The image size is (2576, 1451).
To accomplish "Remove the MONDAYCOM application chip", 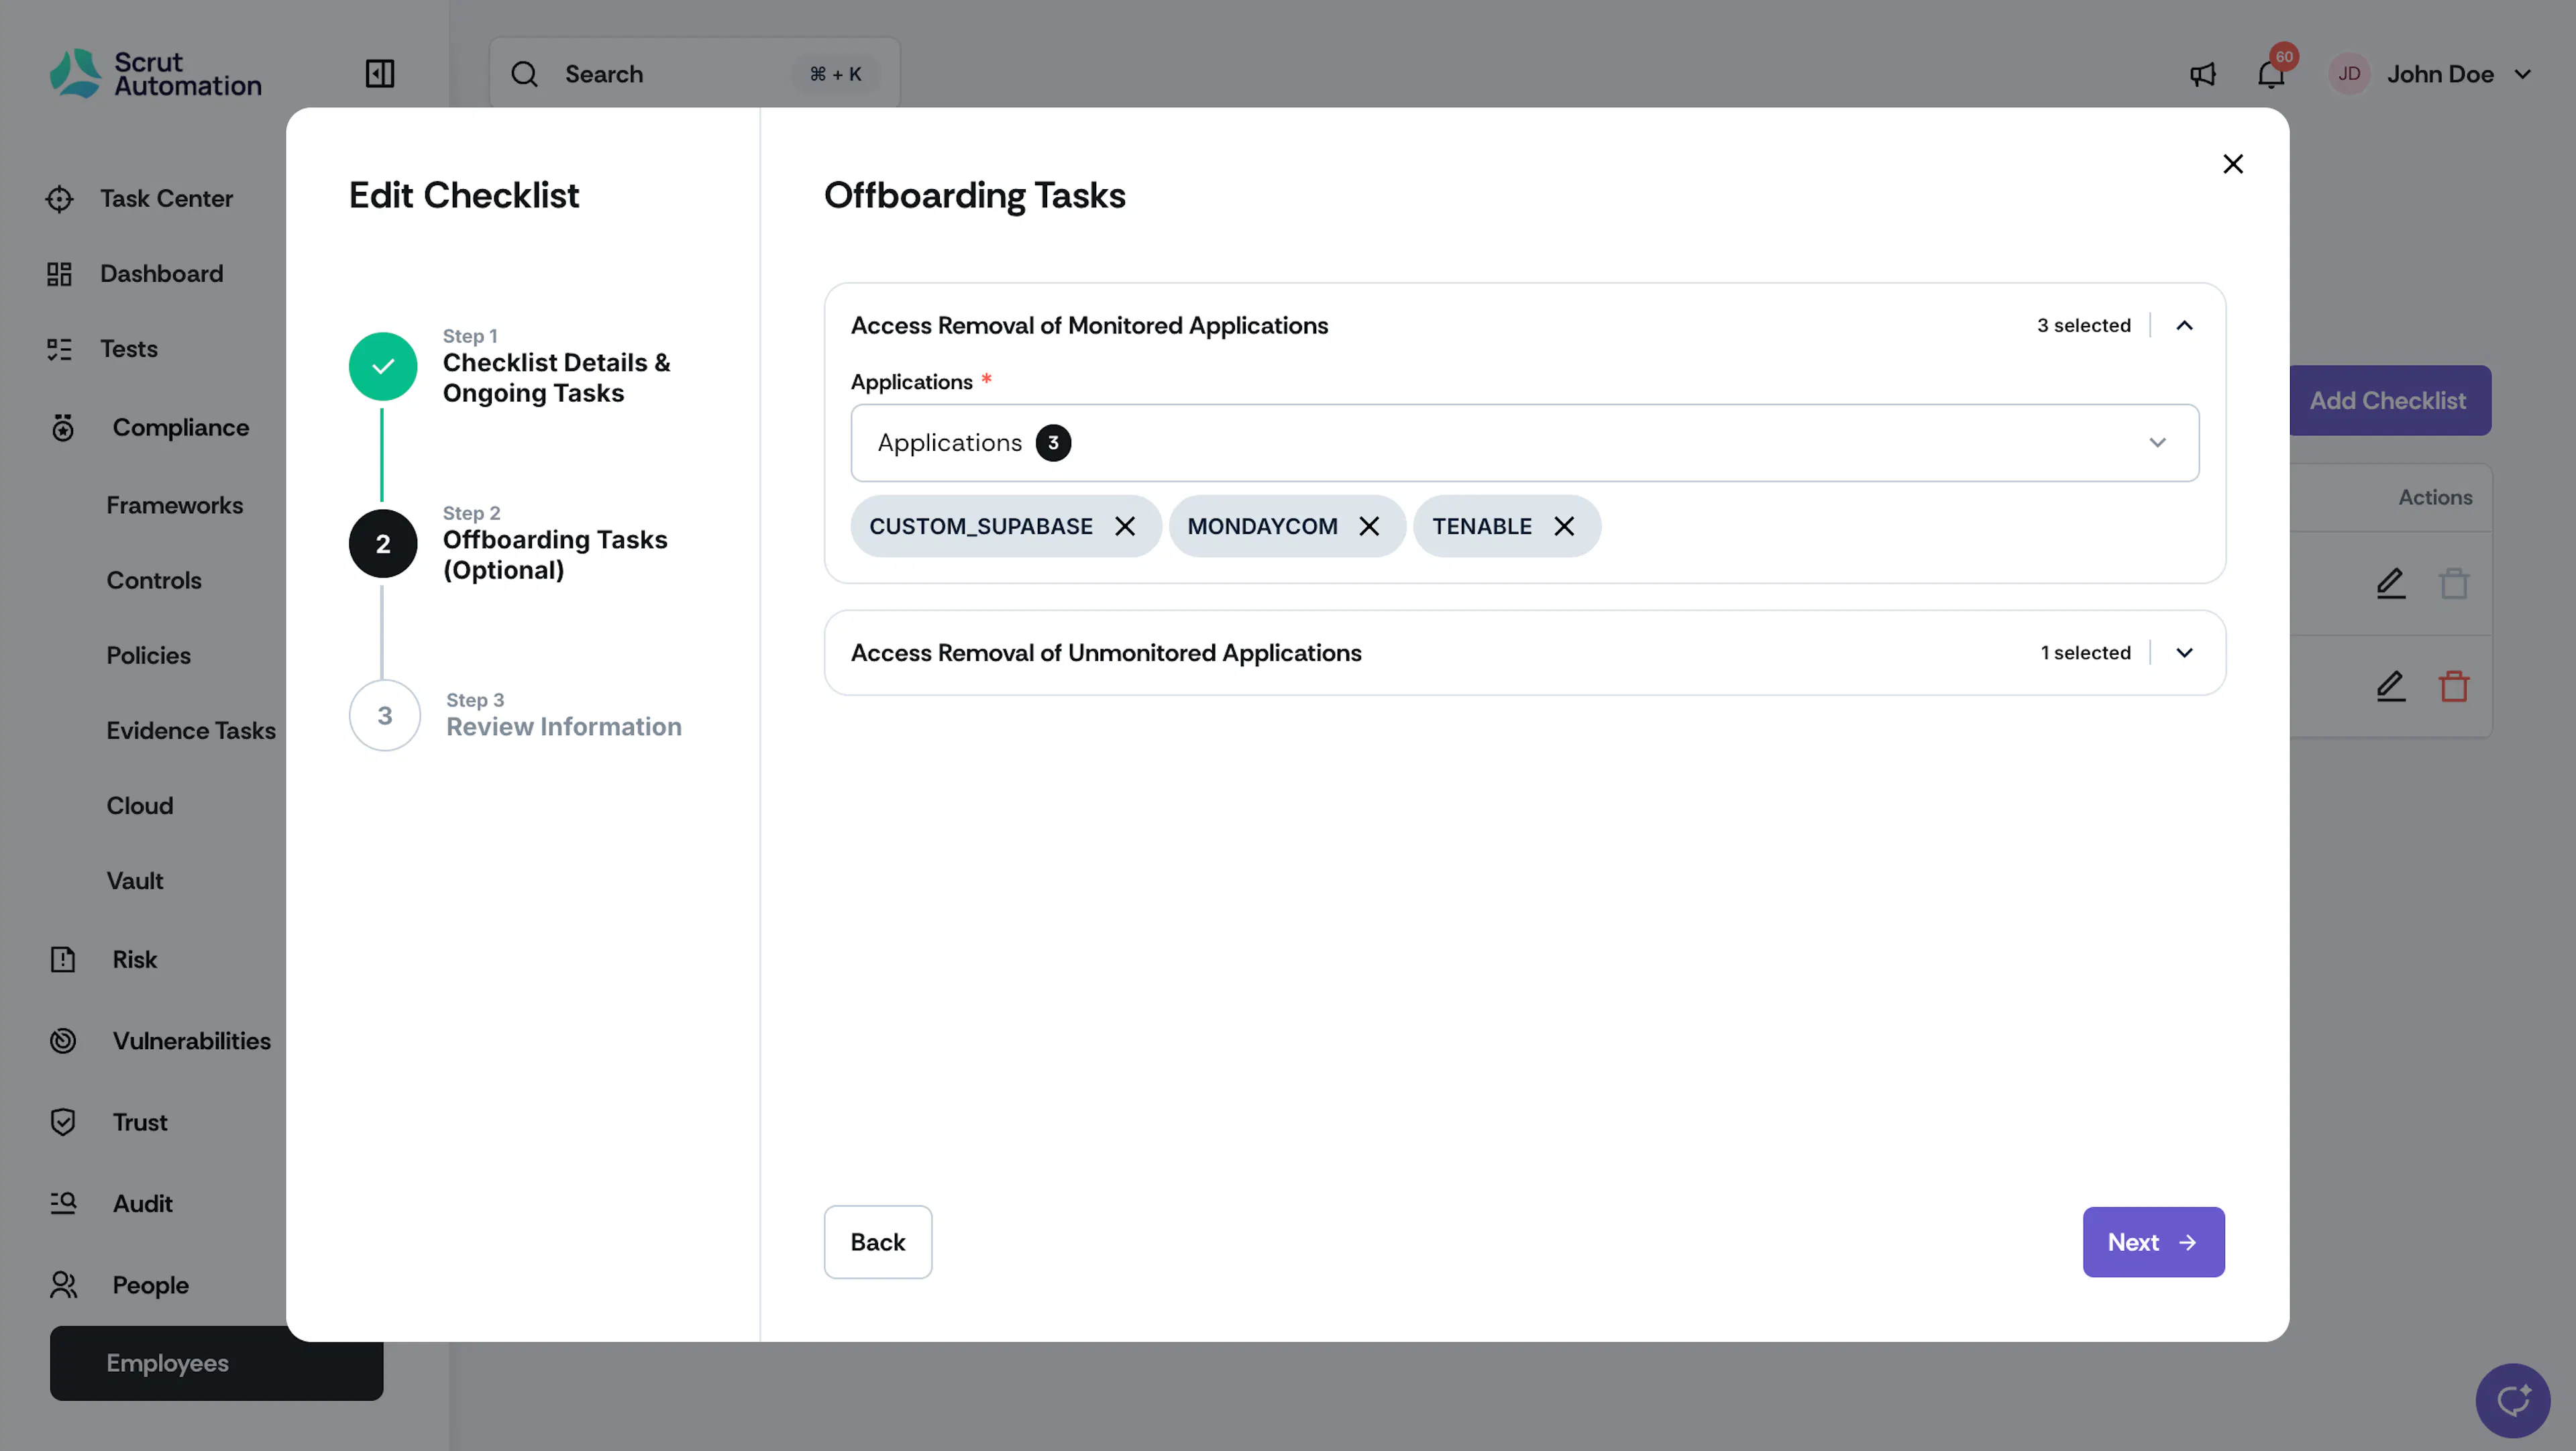I will [1369, 526].
